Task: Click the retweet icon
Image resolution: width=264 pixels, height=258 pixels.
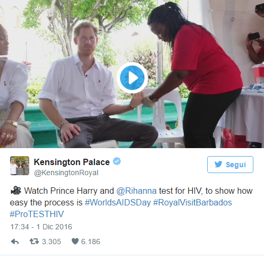Action: pyautogui.click(x=34, y=242)
